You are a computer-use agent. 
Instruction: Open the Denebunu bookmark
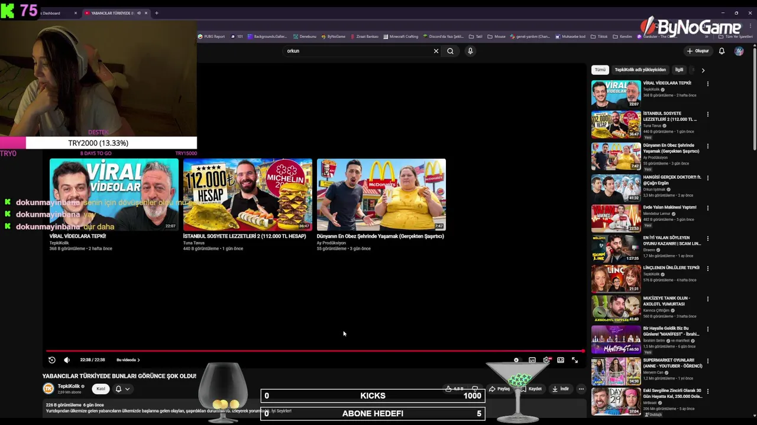[x=305, y=37]
